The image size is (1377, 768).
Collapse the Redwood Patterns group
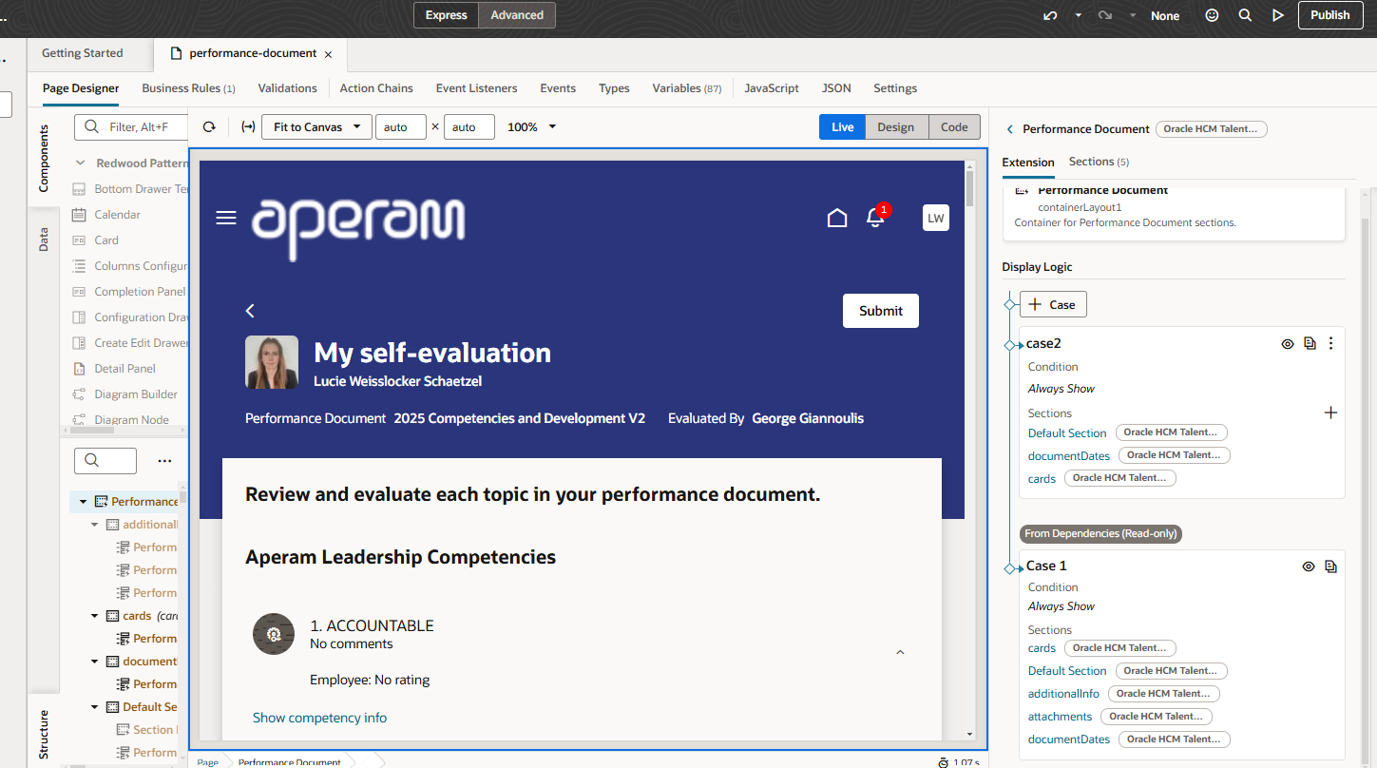(x=81, y=163)
